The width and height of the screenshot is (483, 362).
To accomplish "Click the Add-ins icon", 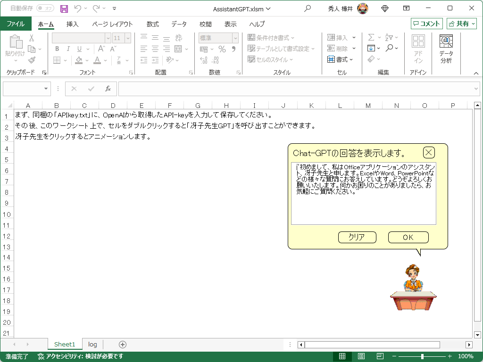I will 418,49.
